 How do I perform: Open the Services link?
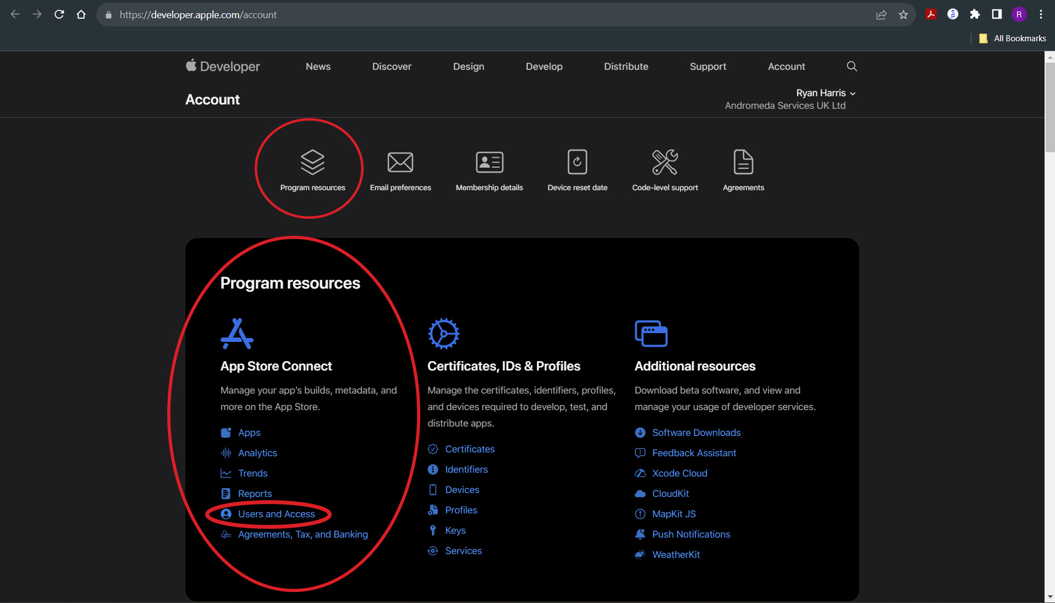coord(463,551)
